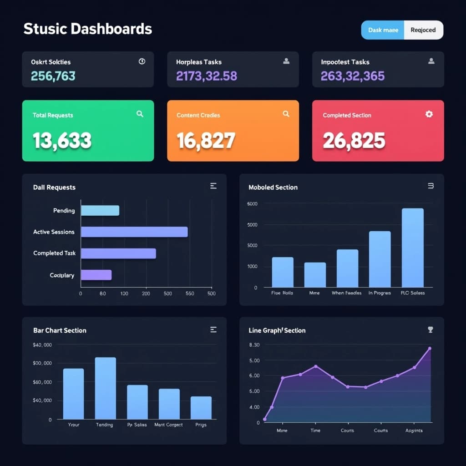Image resolution: width=466 pixels, height=466 pixels.
Task: Click the last point on the line graph
Action: [x=430, y=348]
